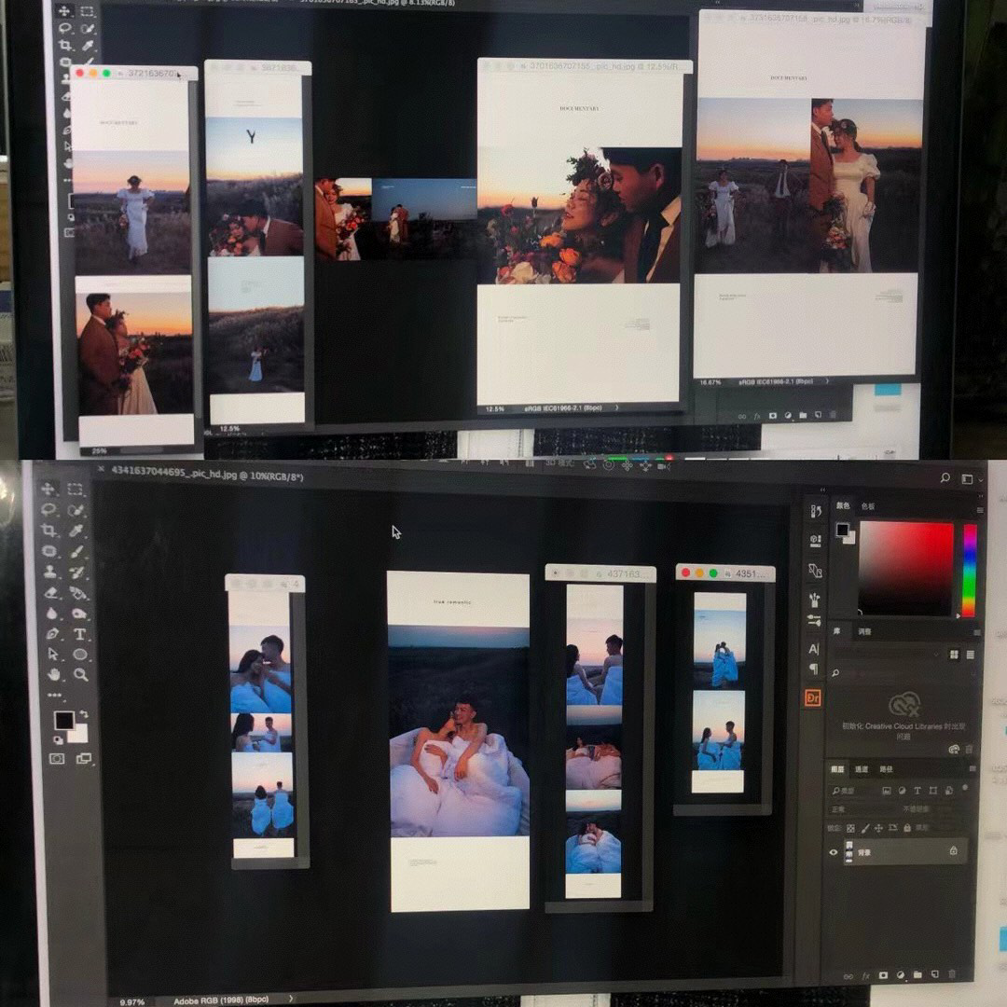Expand status arrow in upper 16.67% document window
Screen dimensions: 1007x1007
tap(827, 380)
